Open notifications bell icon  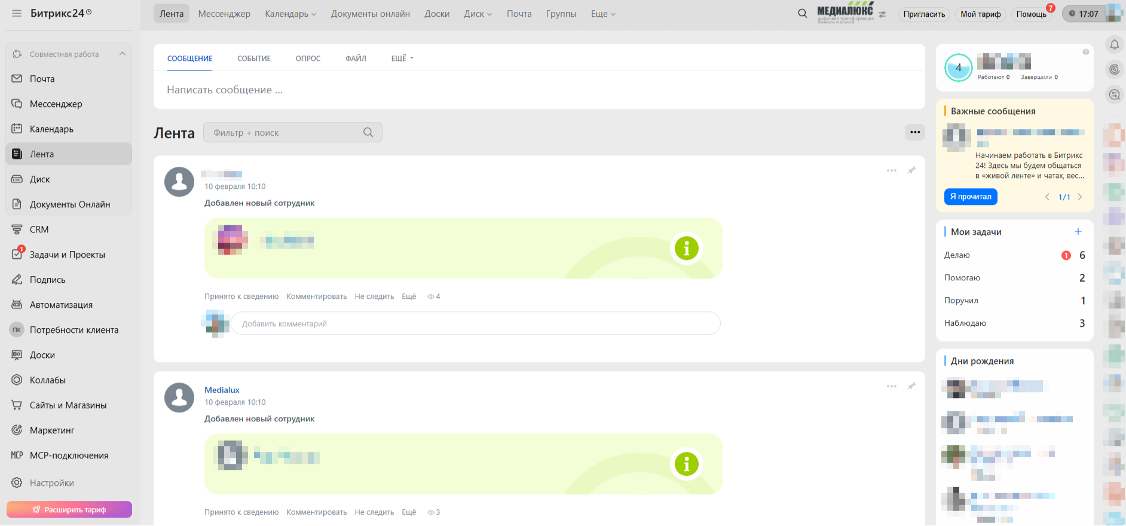(x=1114, y=45)
